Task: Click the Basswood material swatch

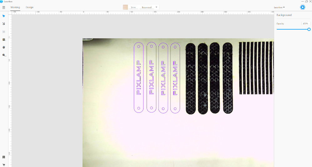Action: [125, 7]
